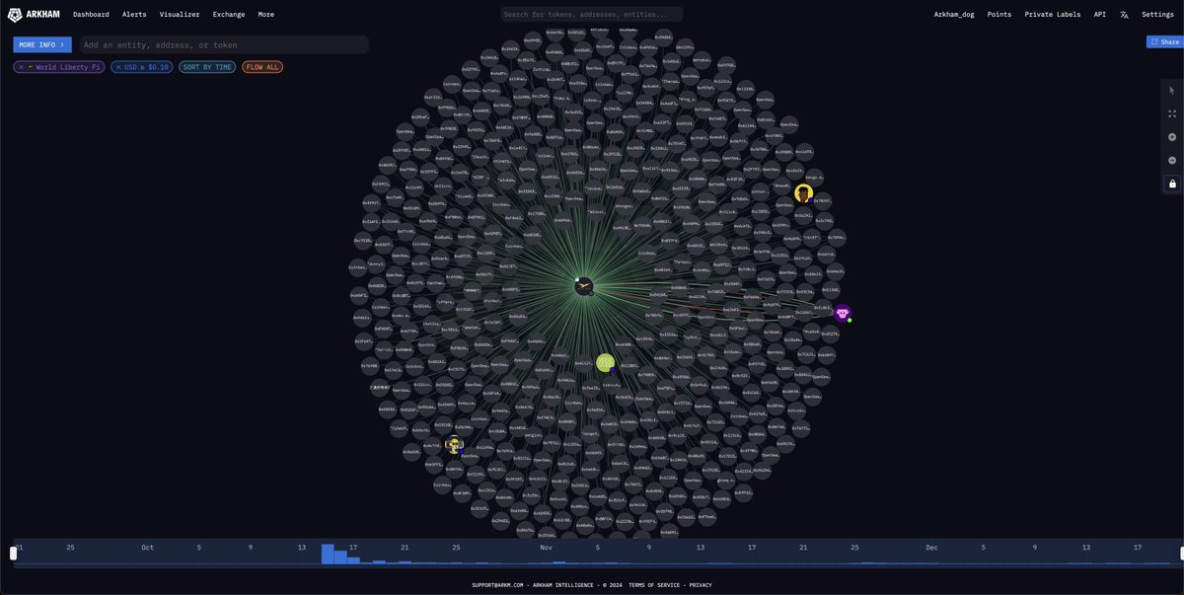Open the Visualizer page
The height and width of the screenshot is (595, 1184).
click(180, 15)
